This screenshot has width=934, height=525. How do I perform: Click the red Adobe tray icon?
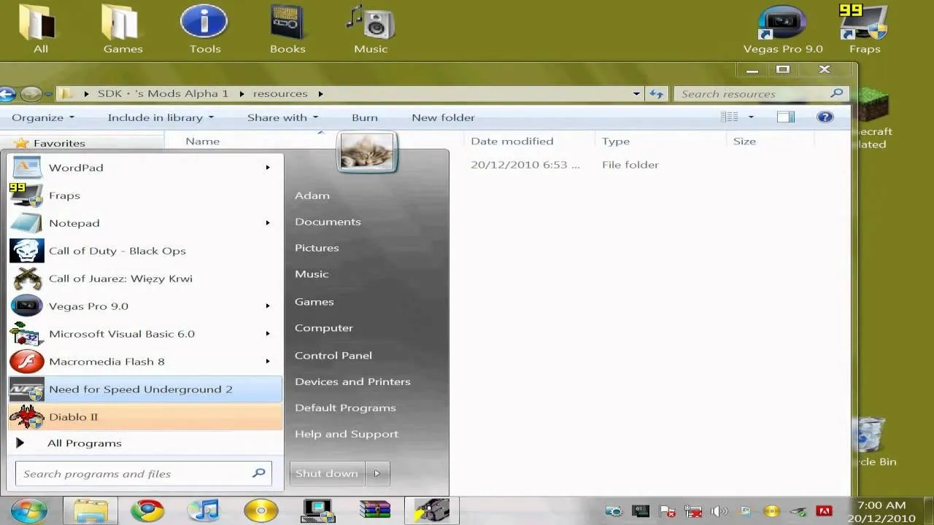point(824,511)
